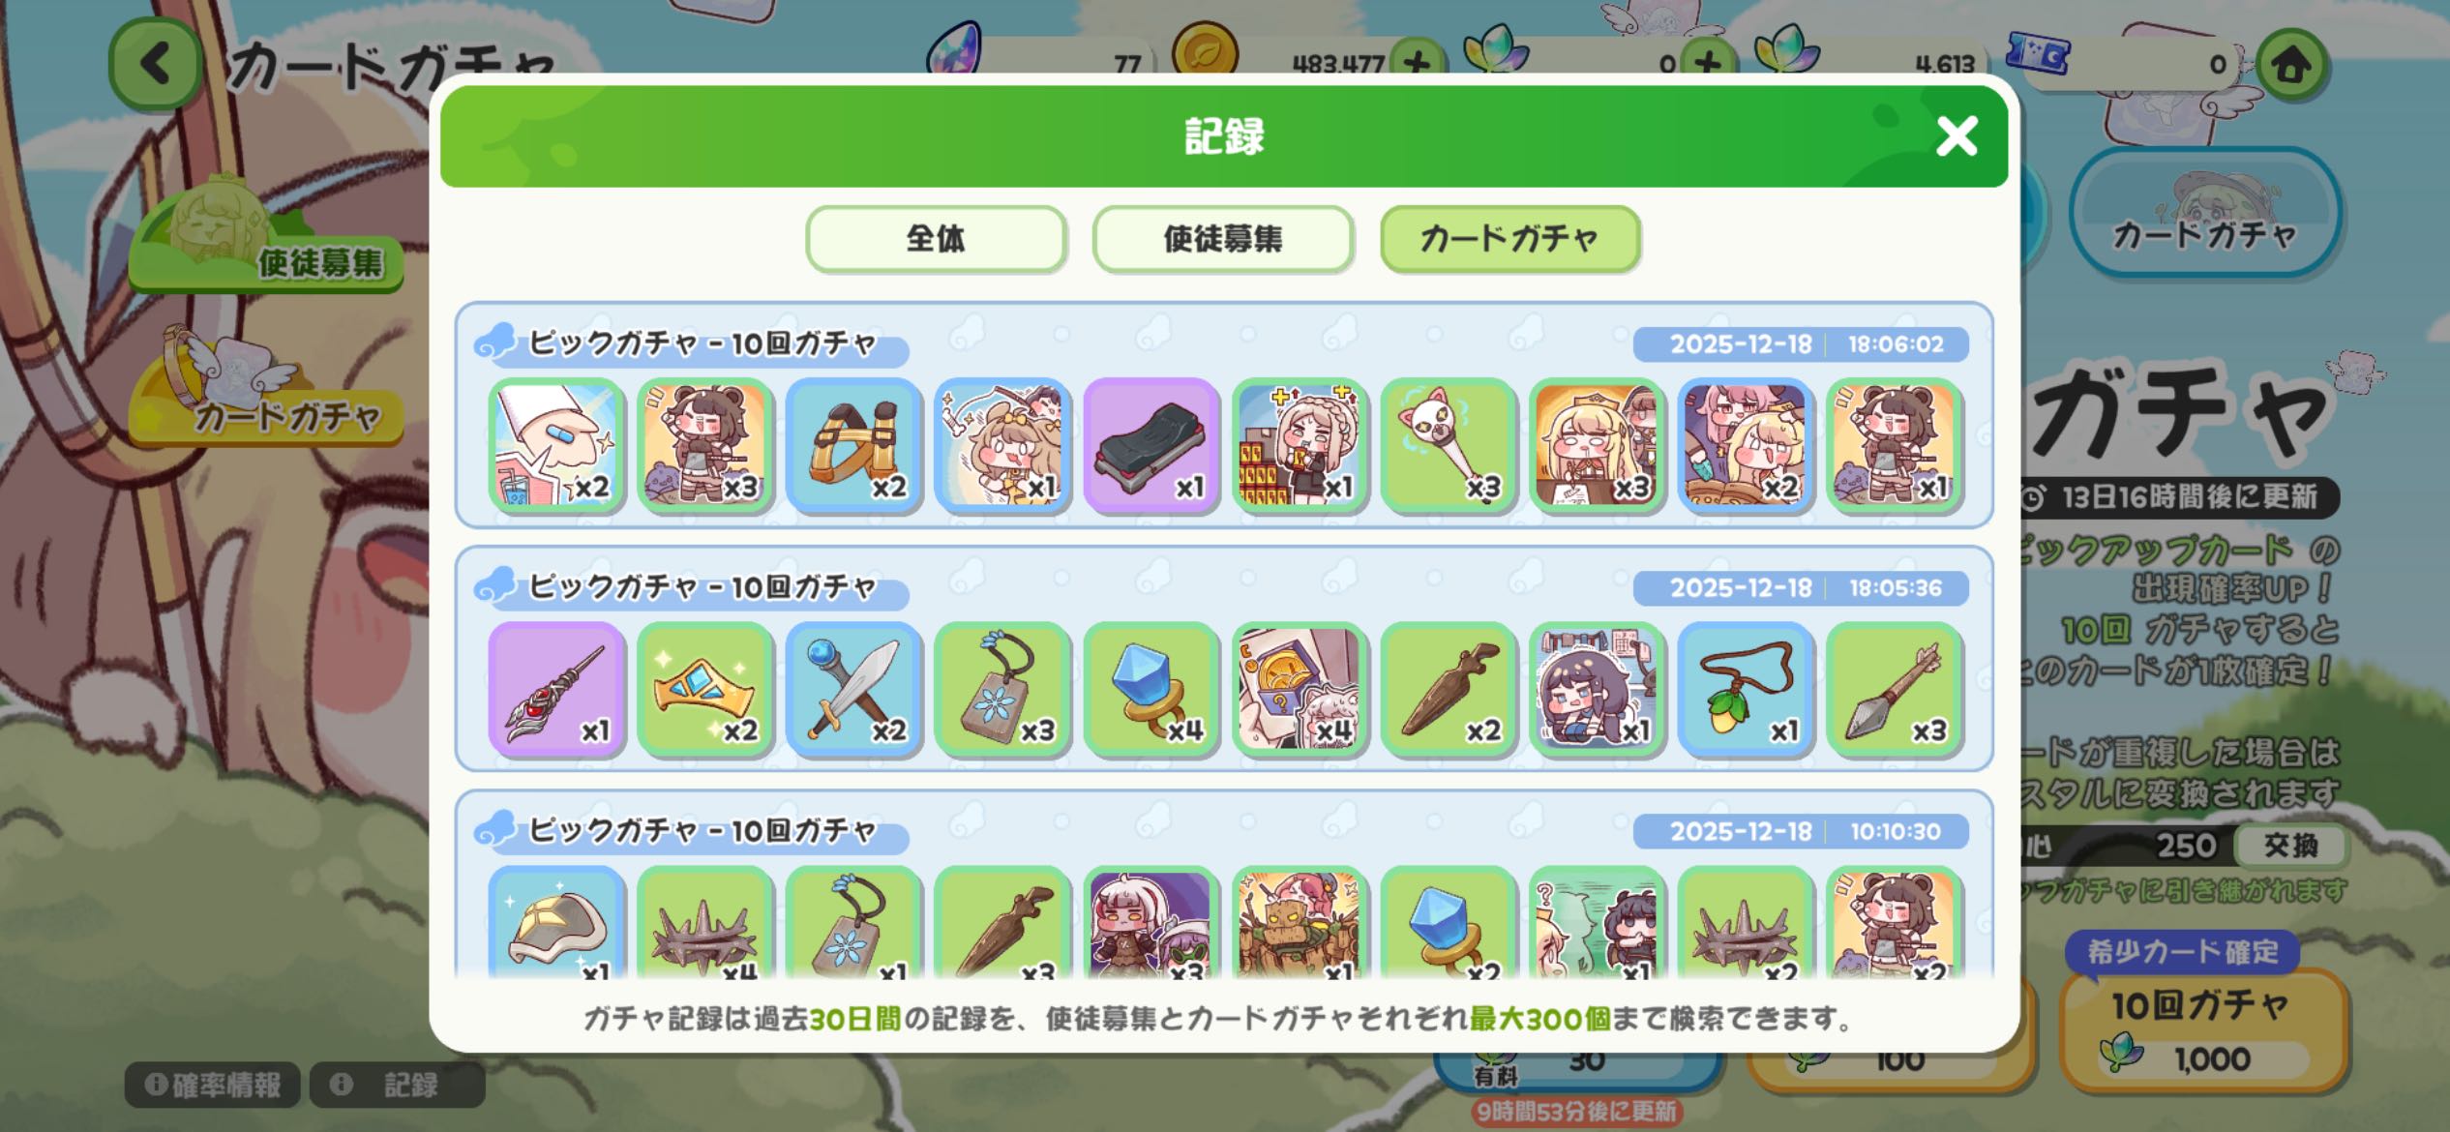Add coins with the plus button
This screenshot has height=1132, width=2450.
[1418, 64]
